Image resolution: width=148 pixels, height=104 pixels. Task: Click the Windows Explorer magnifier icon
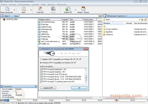click(105, 16)
